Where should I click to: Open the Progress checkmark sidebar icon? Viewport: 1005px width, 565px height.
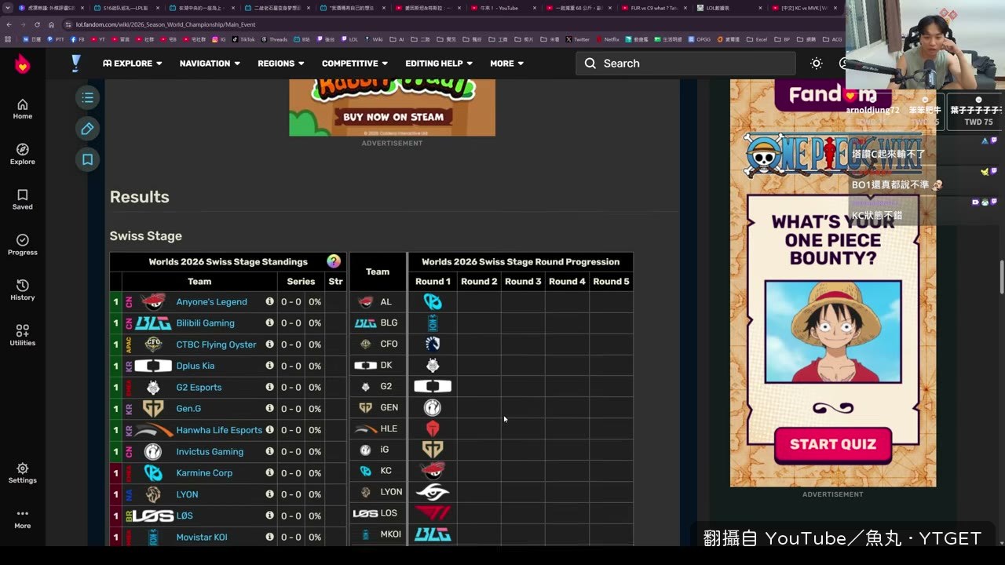tap(22, 245)
